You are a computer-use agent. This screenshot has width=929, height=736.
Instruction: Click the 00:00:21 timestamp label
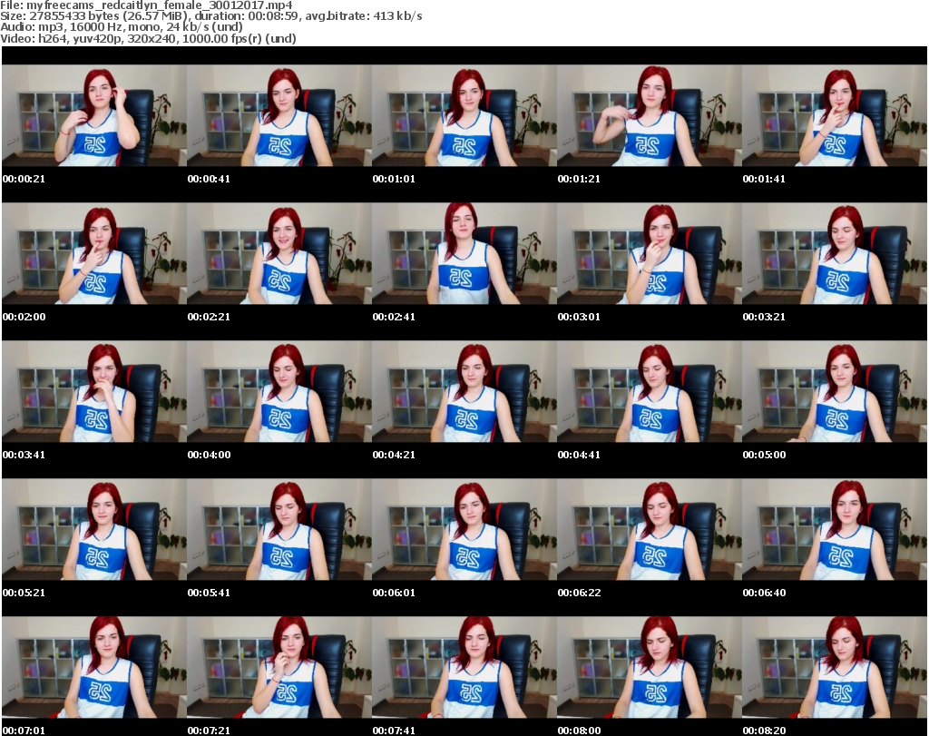pos(24,179)
